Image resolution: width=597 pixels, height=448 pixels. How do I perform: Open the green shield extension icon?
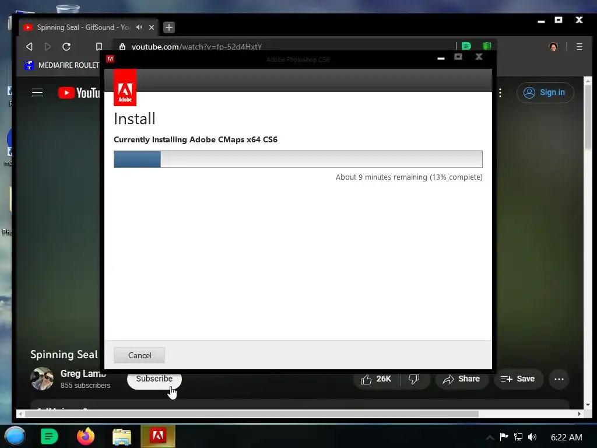pos(487,46)
